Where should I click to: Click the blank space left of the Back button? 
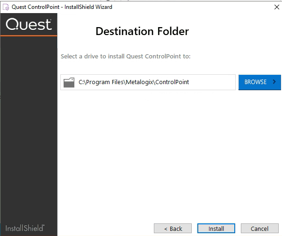pyautogui.click(x=105, y=229)
